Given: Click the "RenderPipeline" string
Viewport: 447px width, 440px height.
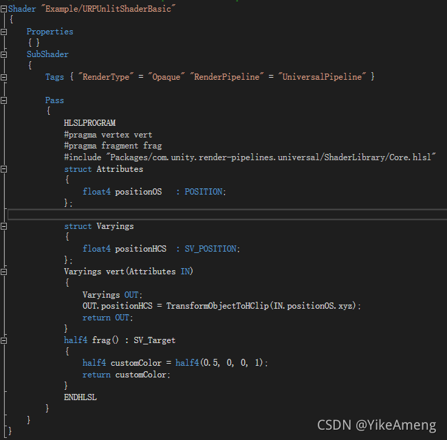Looking at the screenshot, I should pos(227,77).
